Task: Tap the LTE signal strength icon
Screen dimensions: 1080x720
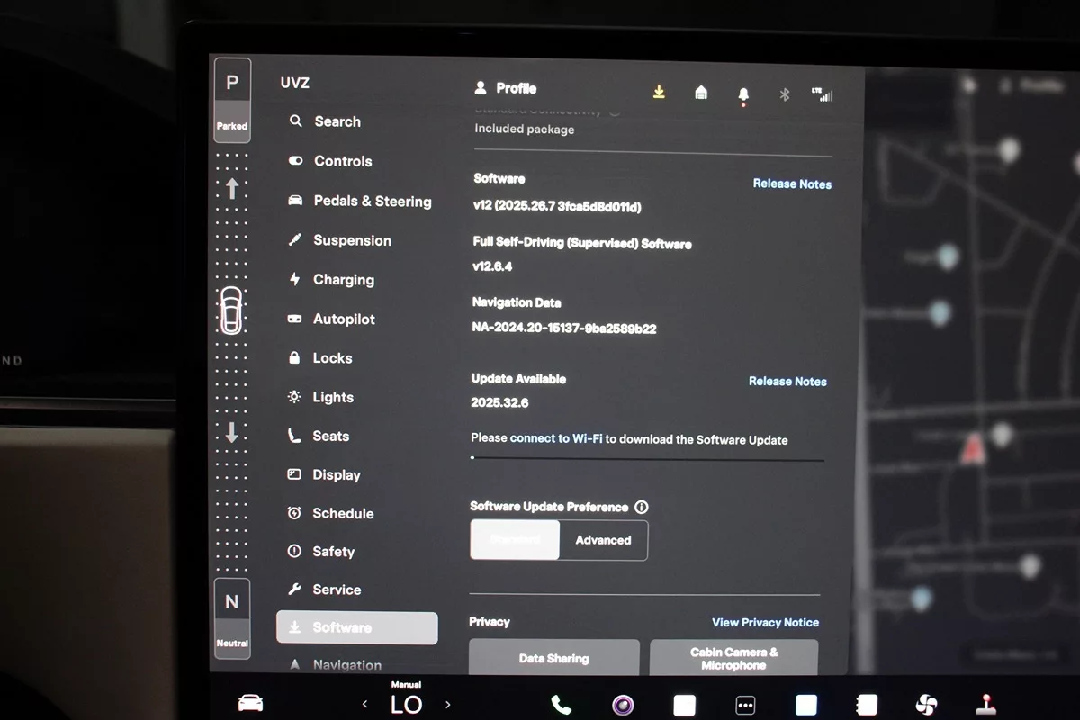Action: click(822, 94)
